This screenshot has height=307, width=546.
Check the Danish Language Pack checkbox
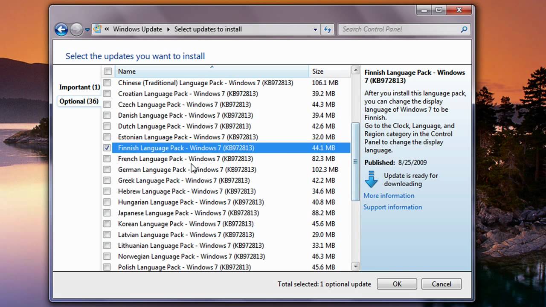pos(107,115)
